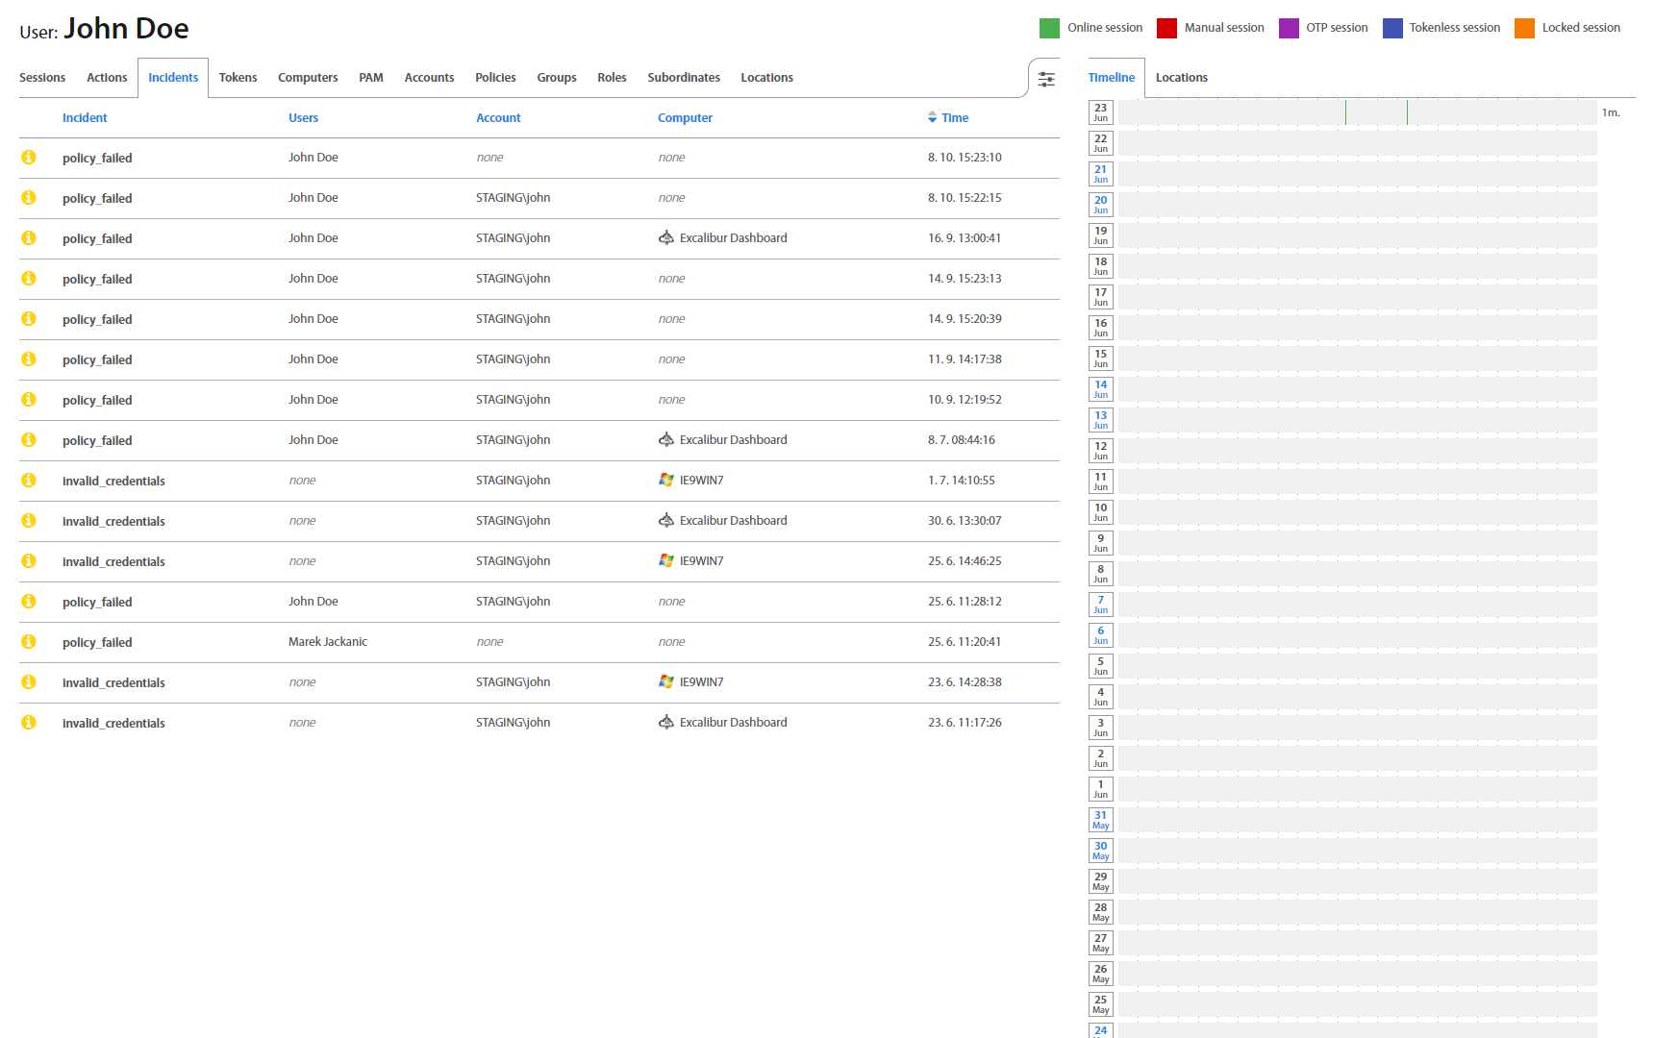Switch to the Sessions tab
1654x1038 pixels.
tap(42, 78)
